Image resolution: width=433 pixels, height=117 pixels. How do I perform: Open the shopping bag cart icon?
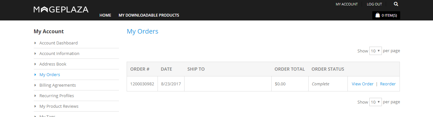(378, 15)
